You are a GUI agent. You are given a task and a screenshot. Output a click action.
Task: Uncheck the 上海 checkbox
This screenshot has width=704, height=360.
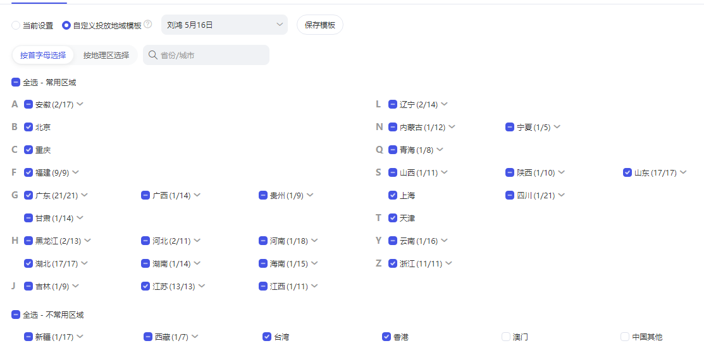click(x=393, y=195)
